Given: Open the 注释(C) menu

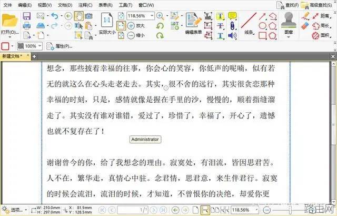Looking at the screenshot, I should (x=85, y=5).
